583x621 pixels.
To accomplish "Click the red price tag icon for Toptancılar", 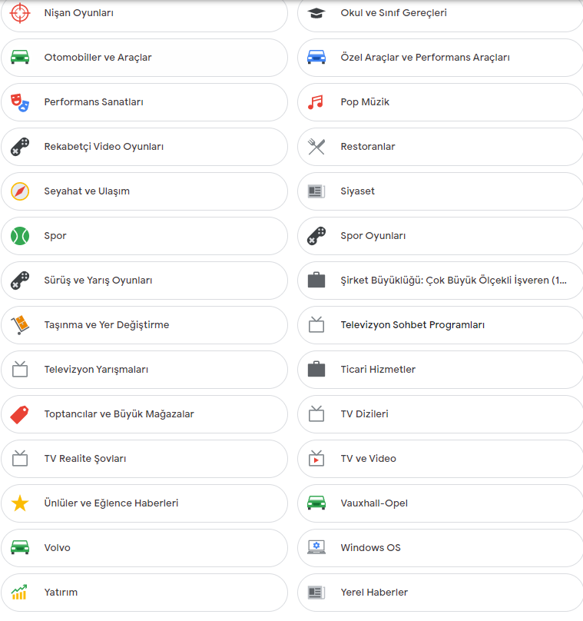I will [x=20, y=414].
